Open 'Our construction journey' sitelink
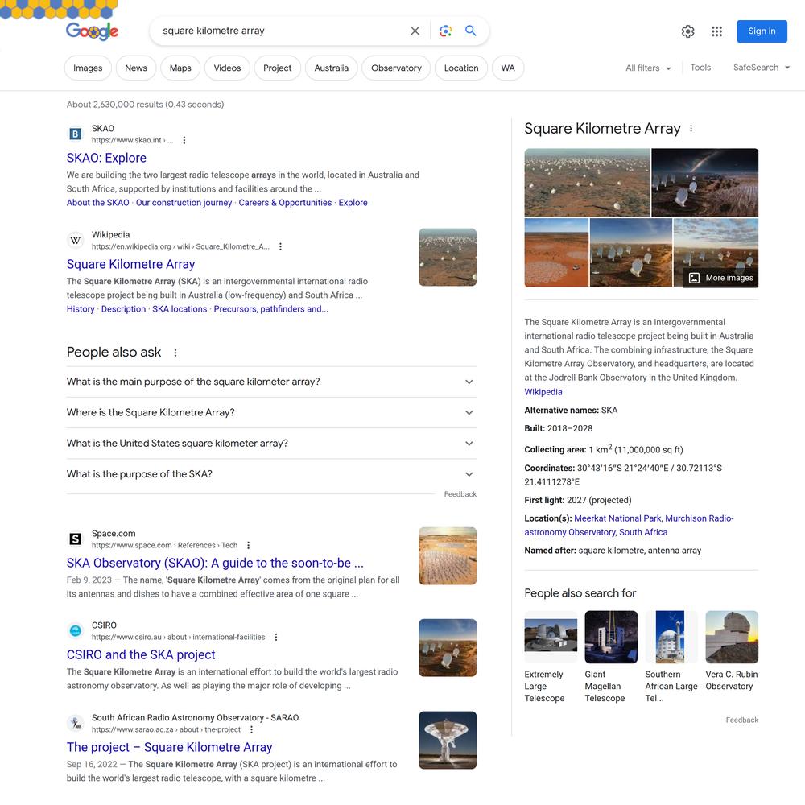The width and height of the screenshot is (805, 805). (x=184, y=203)
